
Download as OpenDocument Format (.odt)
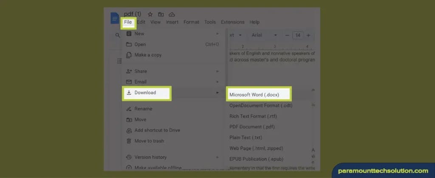261,105
